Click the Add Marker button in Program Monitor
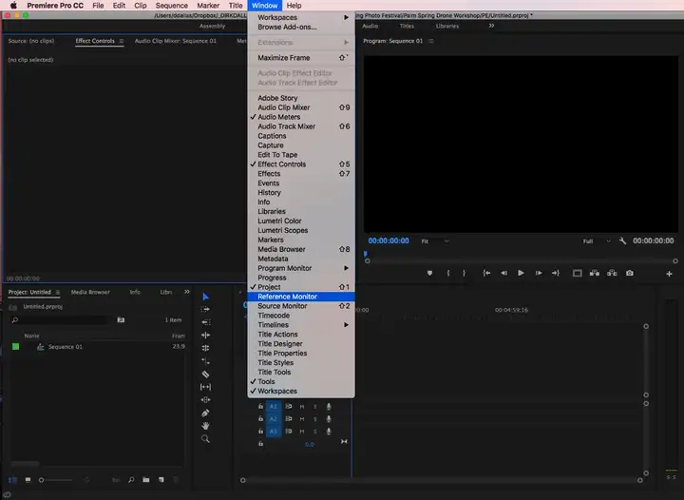 (x=429, y=273)
